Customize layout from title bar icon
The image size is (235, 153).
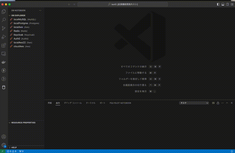click(x=232, y=4)
